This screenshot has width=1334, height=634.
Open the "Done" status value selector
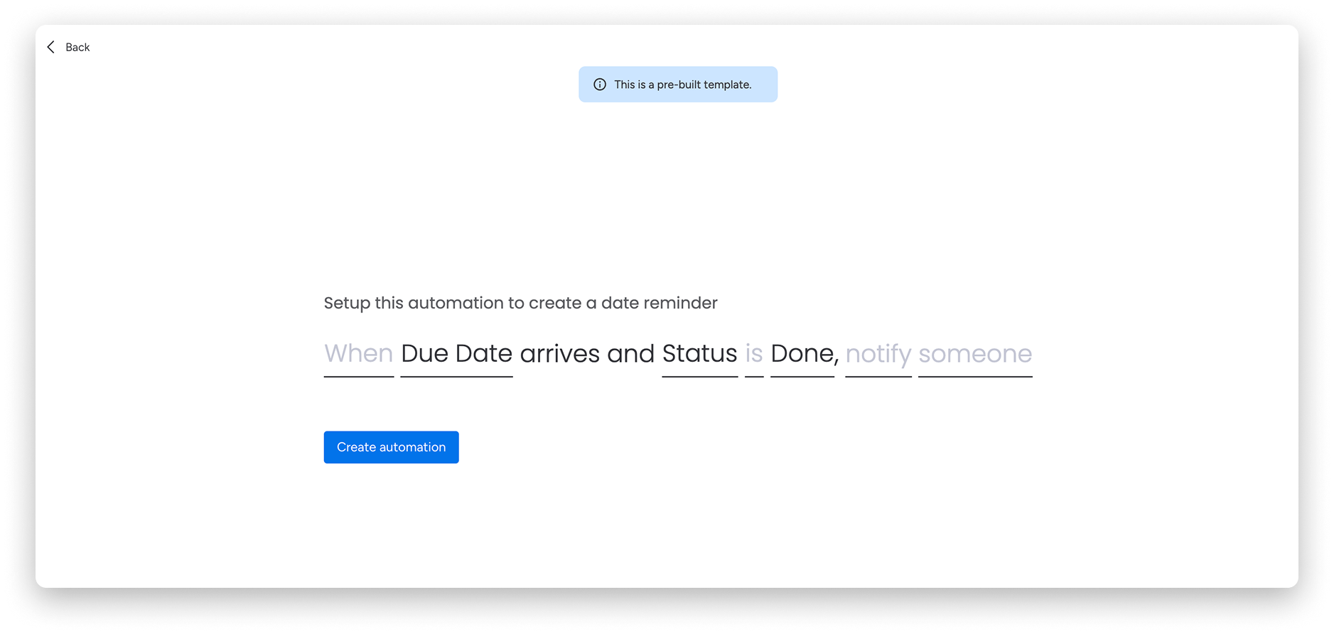click(x=802, y=353)
